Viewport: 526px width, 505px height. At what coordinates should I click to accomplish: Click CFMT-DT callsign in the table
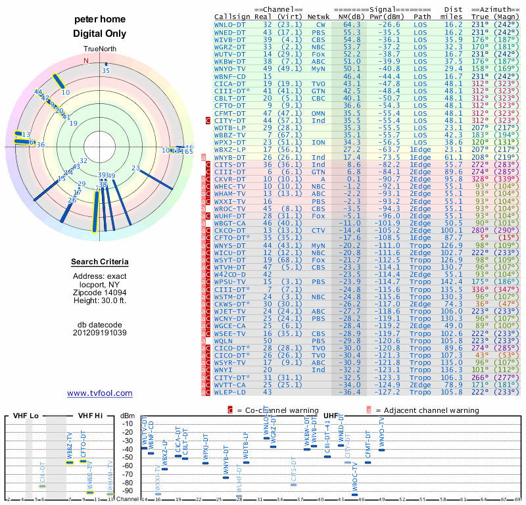click(229, 113)
